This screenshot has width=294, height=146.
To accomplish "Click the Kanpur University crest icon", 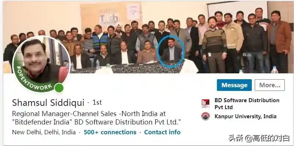I will click(206, 116).
